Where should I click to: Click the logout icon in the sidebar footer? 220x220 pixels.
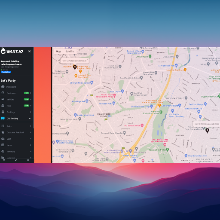click(x=28, y=160)
